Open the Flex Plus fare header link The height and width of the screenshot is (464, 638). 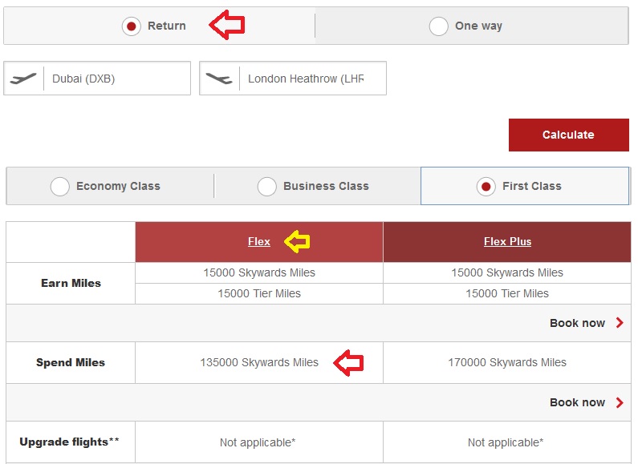pyautogui.click(x=507, y=241)
